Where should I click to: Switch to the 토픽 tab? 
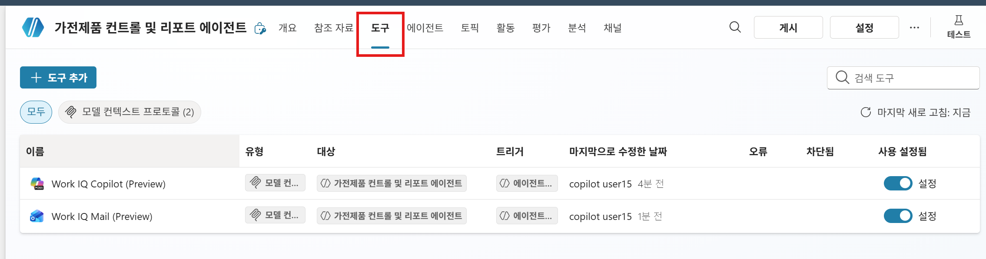[x=470, y=28]
